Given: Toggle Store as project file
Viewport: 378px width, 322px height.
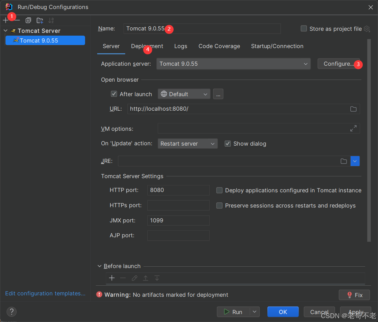Looking at the screenshot, I should [304, 29].
